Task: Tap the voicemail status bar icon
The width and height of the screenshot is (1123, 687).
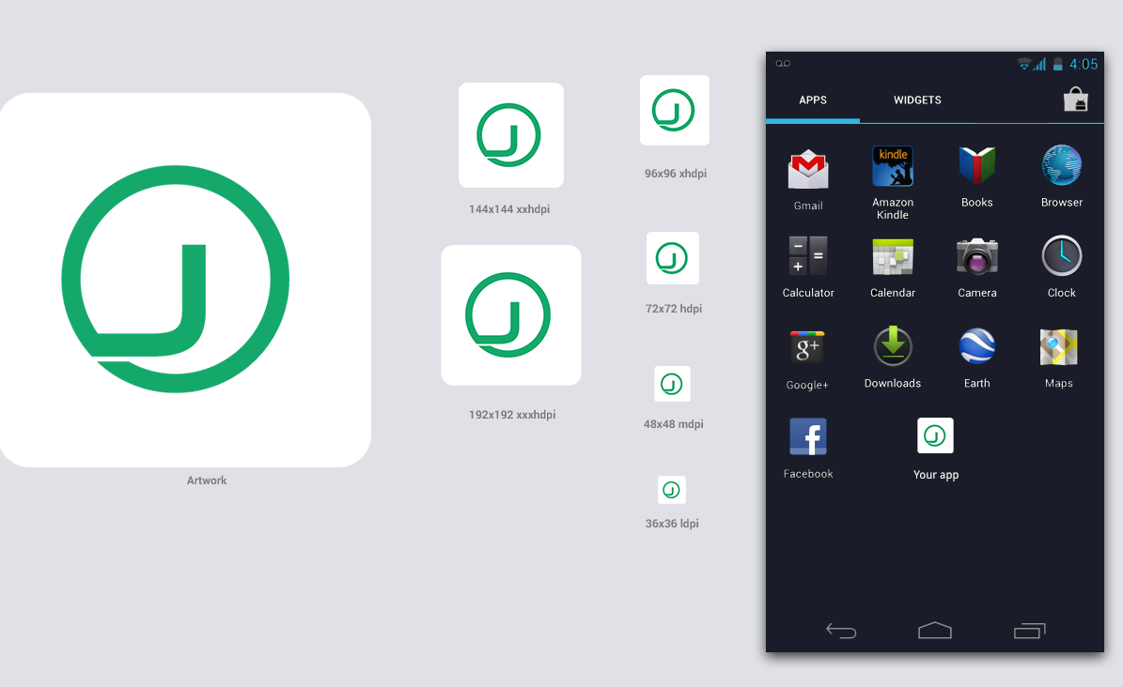Action: coord(783,64)
